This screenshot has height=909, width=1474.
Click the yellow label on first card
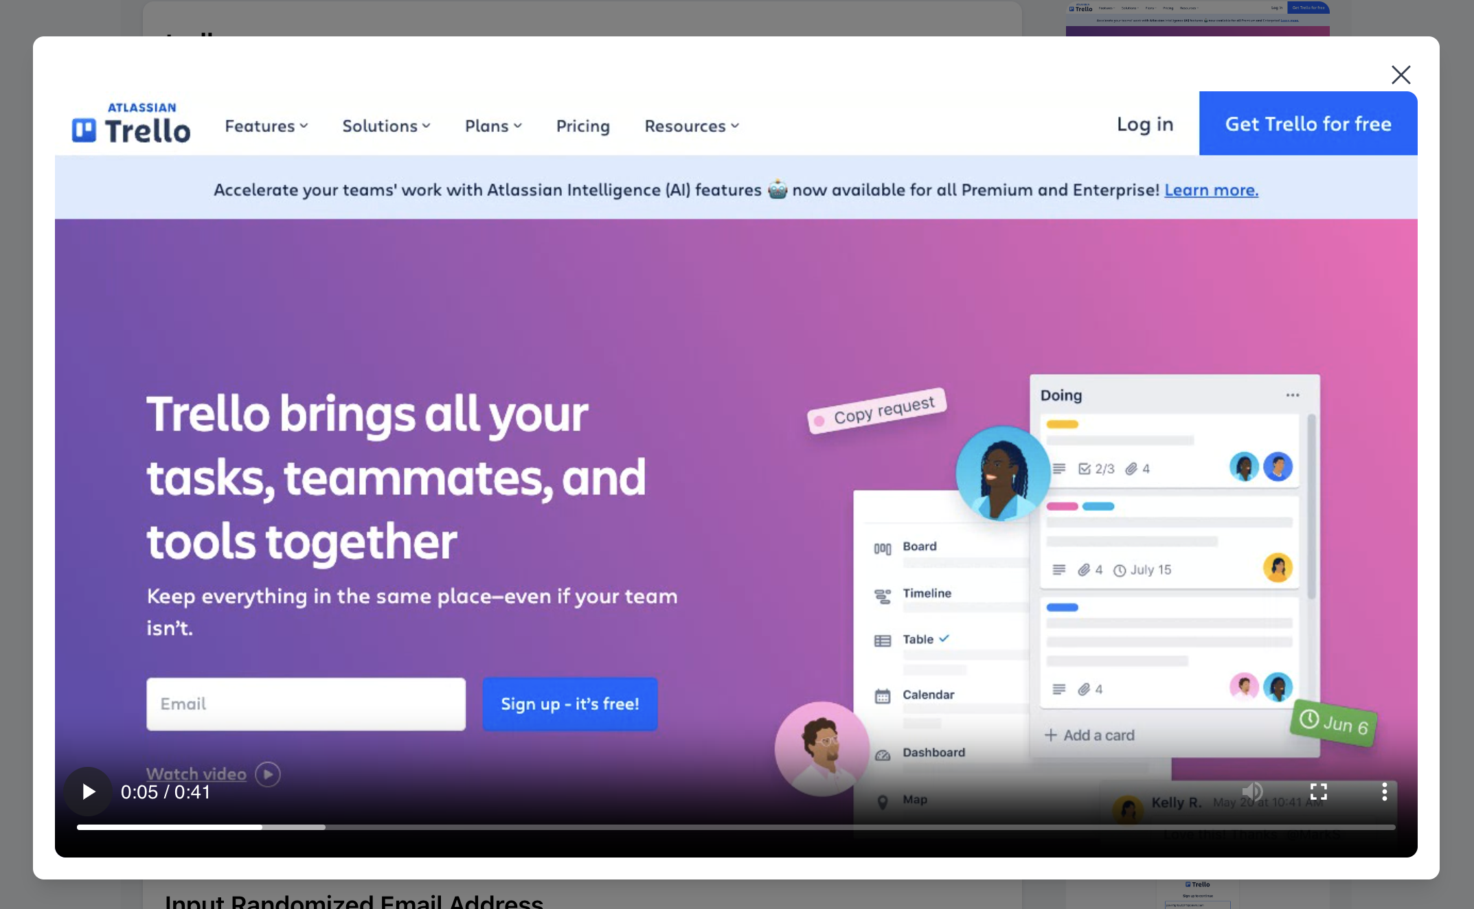pyautogui.click(x=1062, y=424)
